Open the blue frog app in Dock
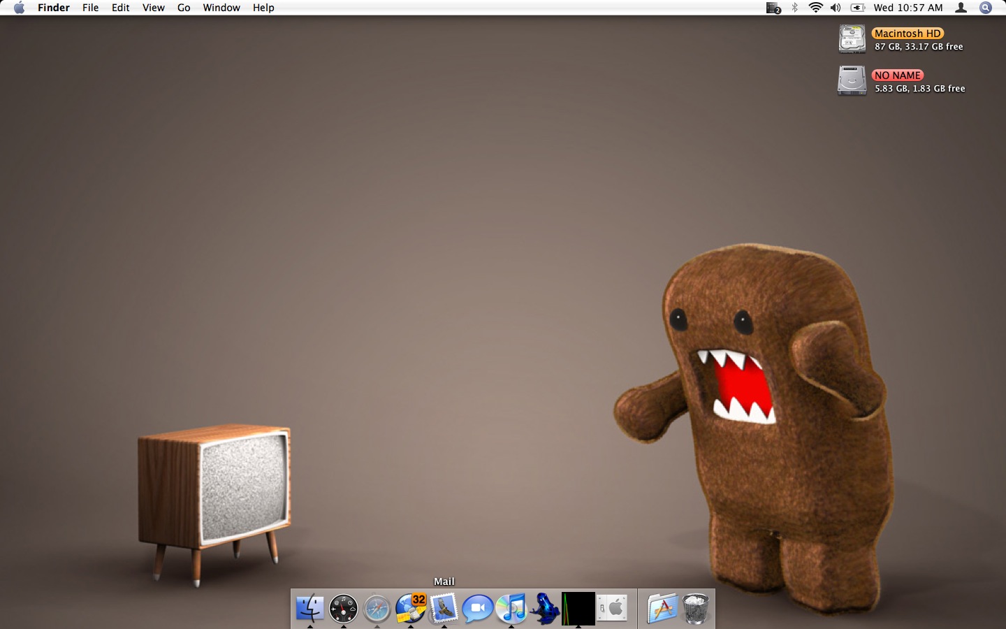This screenshot has height=629, width=1006. 545,609
